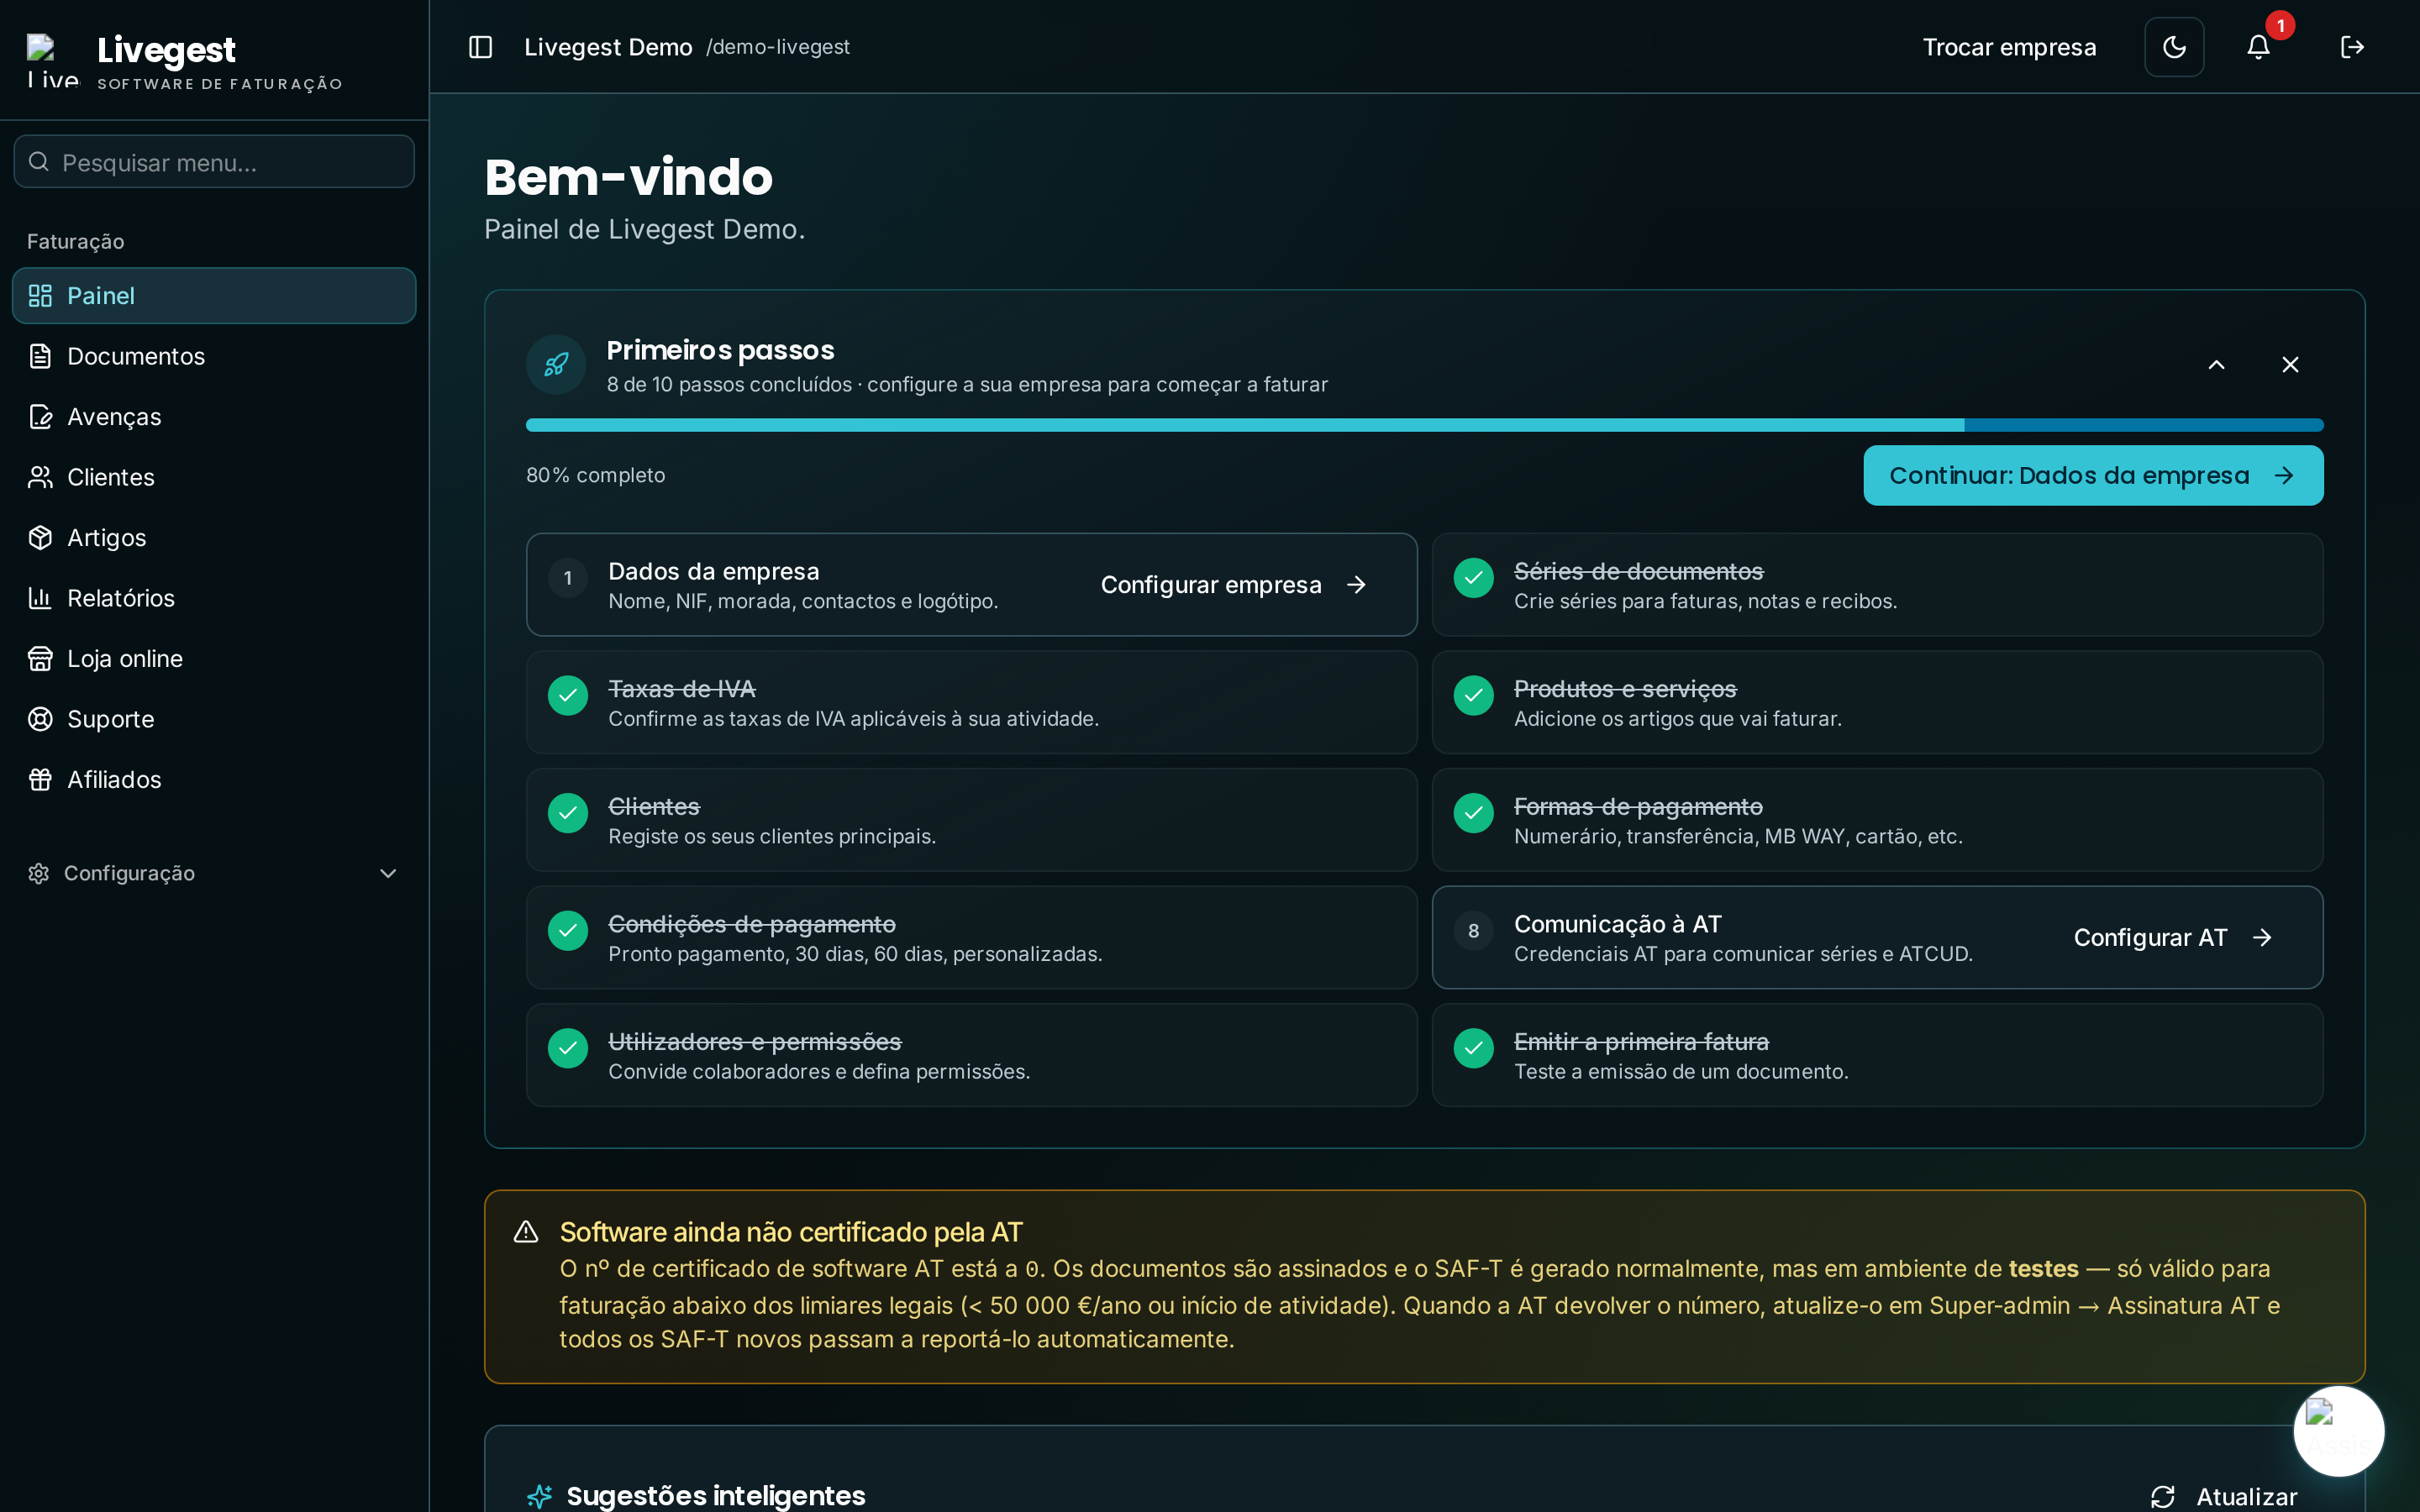This screenshot has height=1512, width=2420.
Task: Click the Livegest logo image
Action: pyautogui.click(x=52, y=60)
